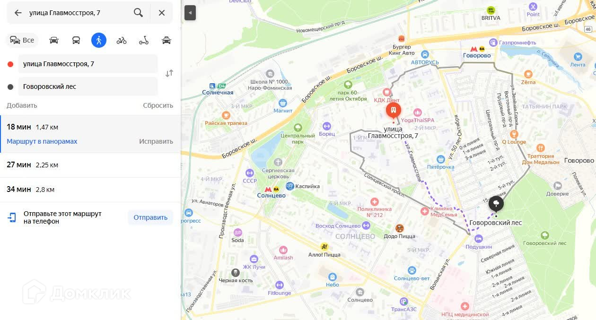Screen dimensions: 596x320
Task: Click the Каспийка marker icon
Action: pos(290,186)
